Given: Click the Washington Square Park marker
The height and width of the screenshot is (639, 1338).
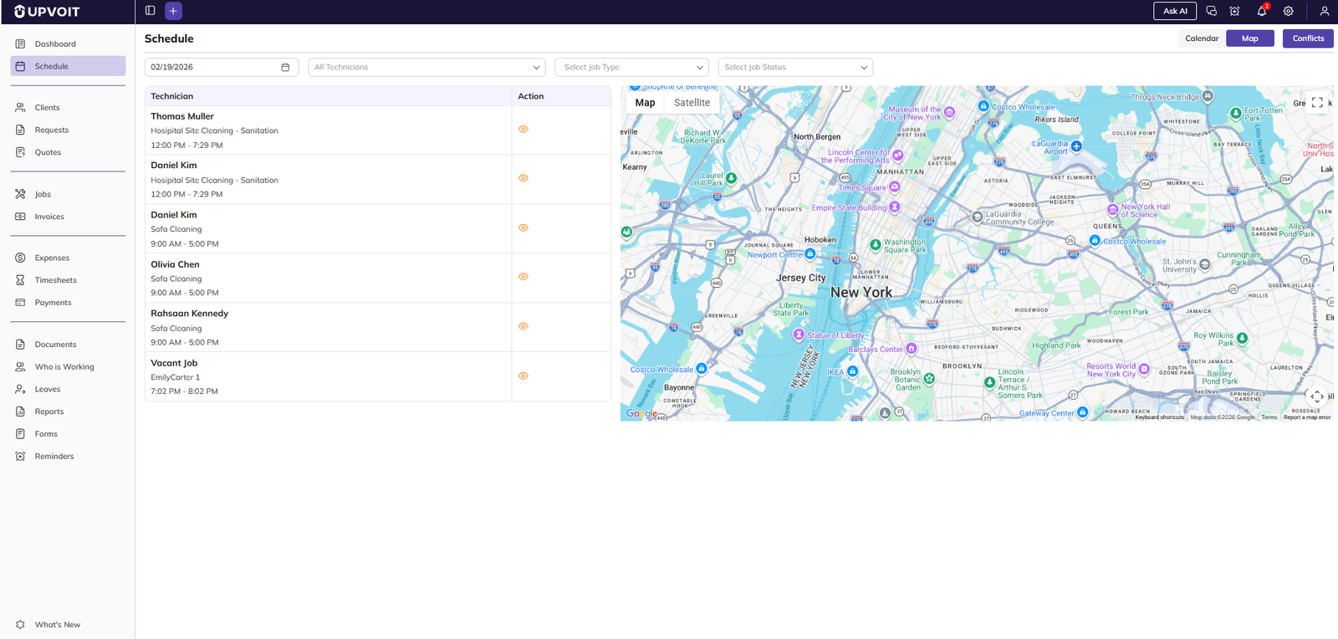Looking at the screenshot, I should [875, 245].
